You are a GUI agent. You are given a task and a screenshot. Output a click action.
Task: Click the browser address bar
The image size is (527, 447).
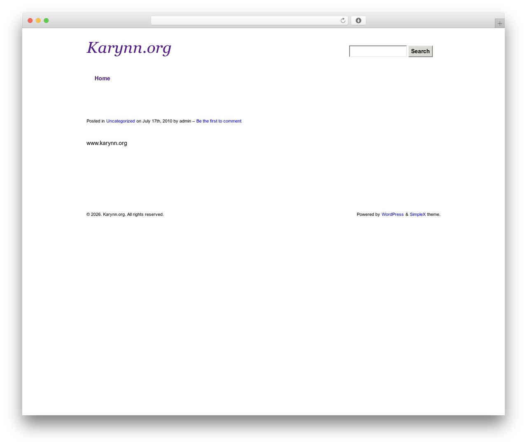click(249, 21)
